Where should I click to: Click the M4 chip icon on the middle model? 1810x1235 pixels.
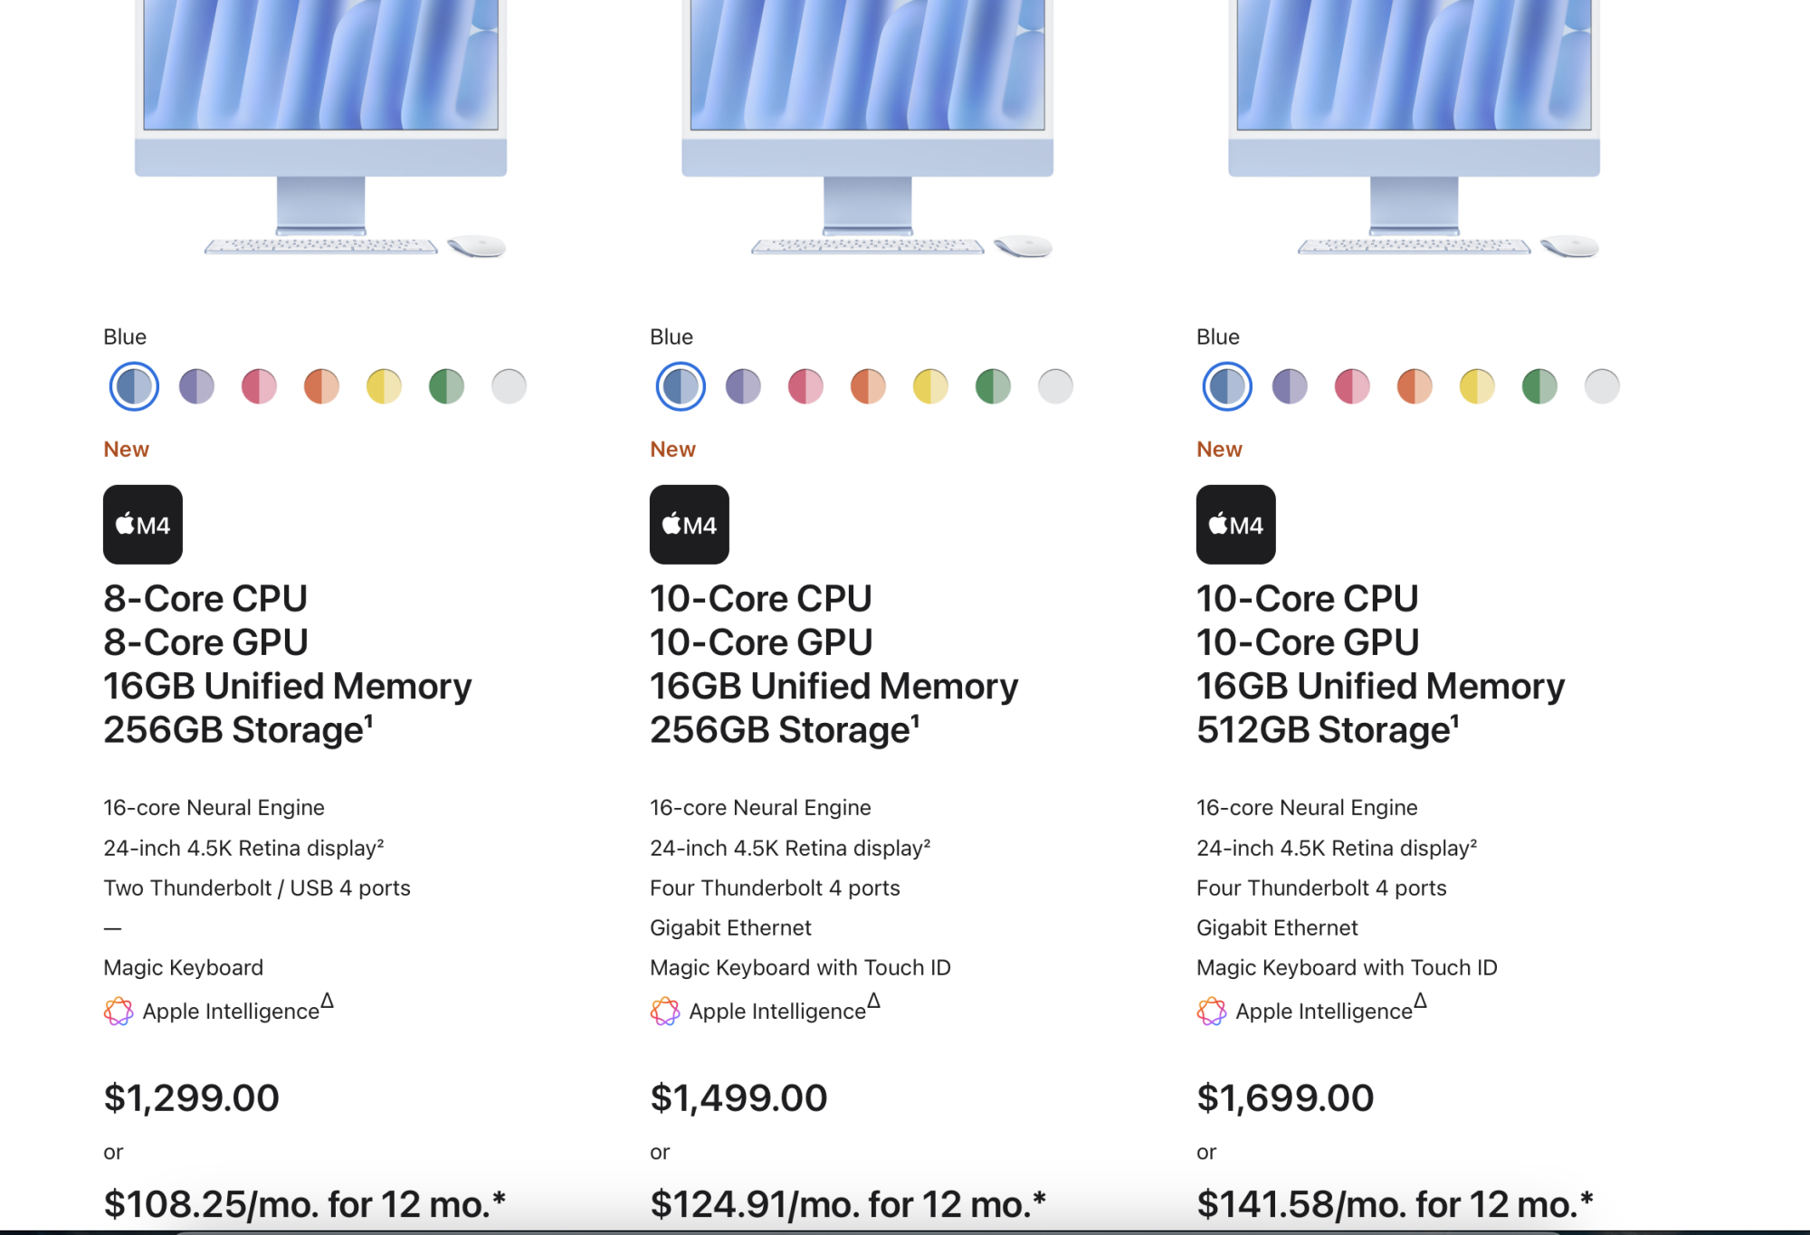[690, 525]
